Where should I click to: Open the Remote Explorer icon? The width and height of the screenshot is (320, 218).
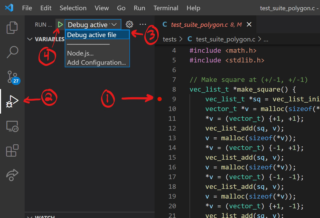(x=12, y=126)
